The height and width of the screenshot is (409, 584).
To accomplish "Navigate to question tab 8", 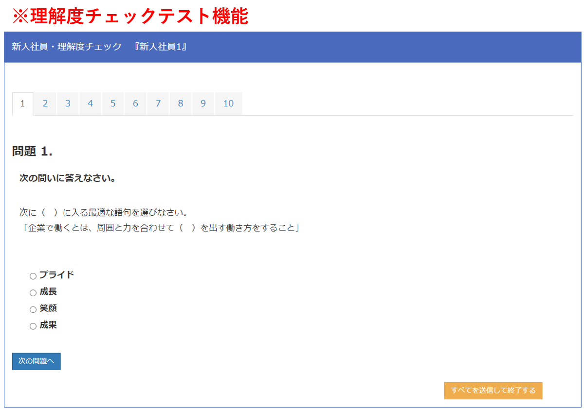I will point(181,103).
